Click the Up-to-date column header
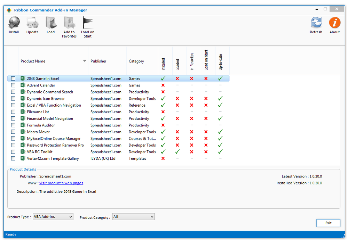Viewport: 348px width, 241px height. click(x=222, y=61)
